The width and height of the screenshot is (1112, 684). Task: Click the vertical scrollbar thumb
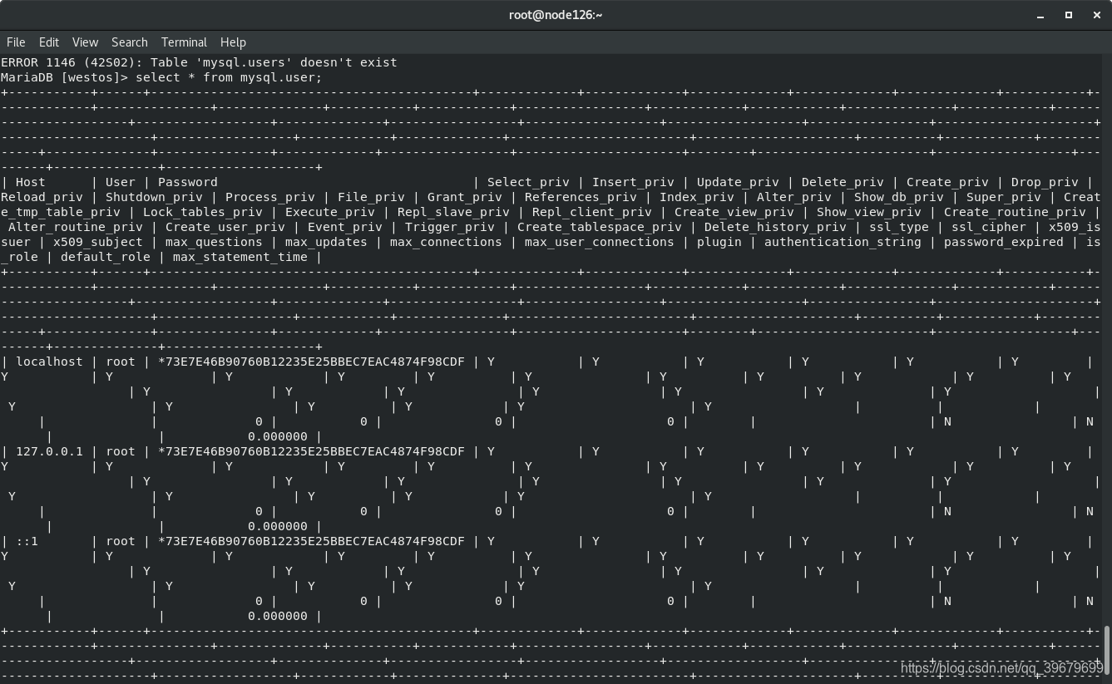[1107, 651]
